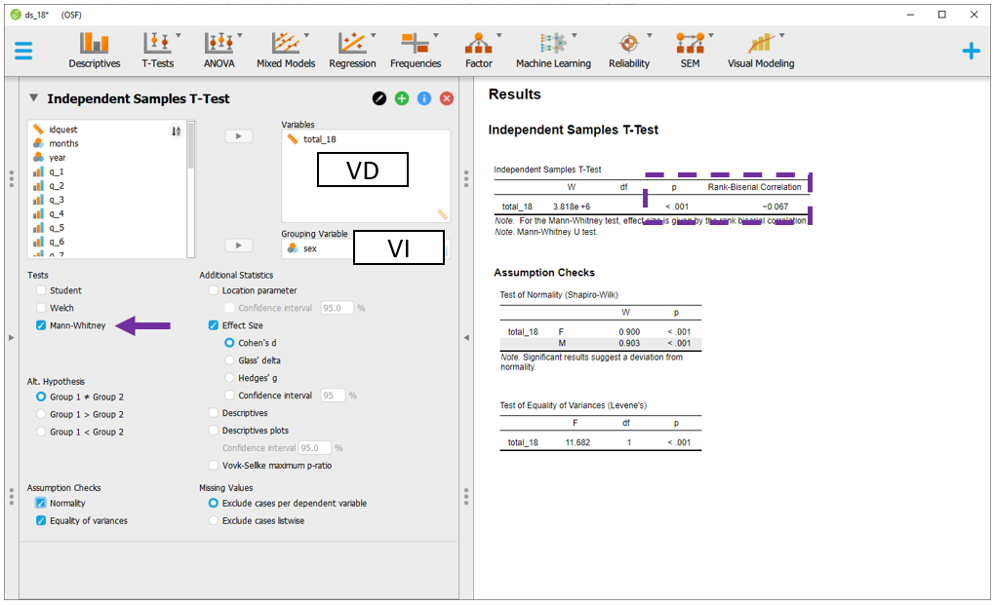994x605 pixels.
Task: Open the Descriptives module
Action: tap(94, 50)
